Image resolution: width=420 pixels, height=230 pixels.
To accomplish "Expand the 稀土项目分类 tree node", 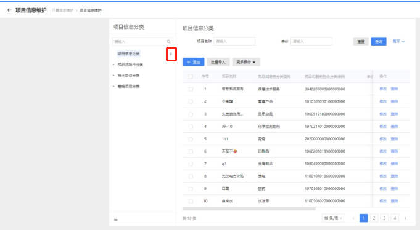I will [x=113, y=76].
